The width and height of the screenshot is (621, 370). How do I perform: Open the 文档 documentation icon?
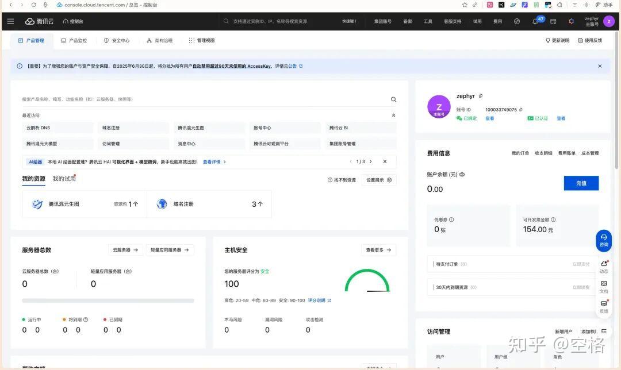(604, 285)
